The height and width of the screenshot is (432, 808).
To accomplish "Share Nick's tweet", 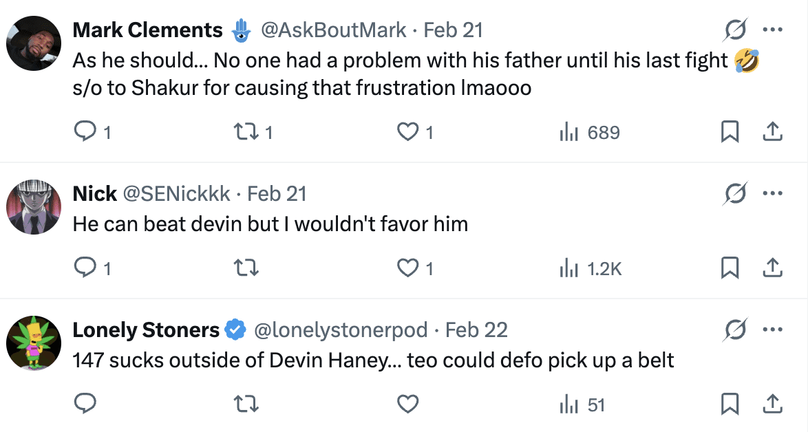I will click(772, 268).
